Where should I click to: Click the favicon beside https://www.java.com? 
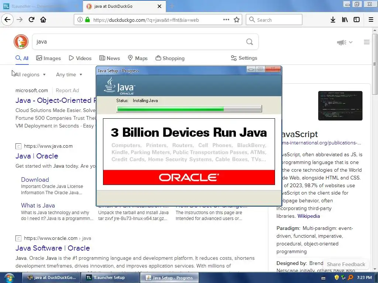point(18,146)
